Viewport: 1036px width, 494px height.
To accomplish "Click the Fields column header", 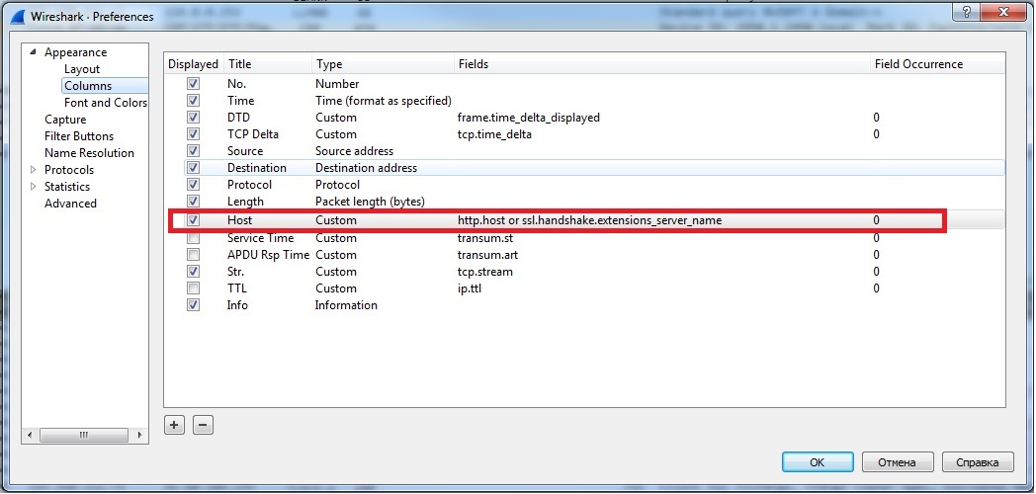I will click(662, 64).
